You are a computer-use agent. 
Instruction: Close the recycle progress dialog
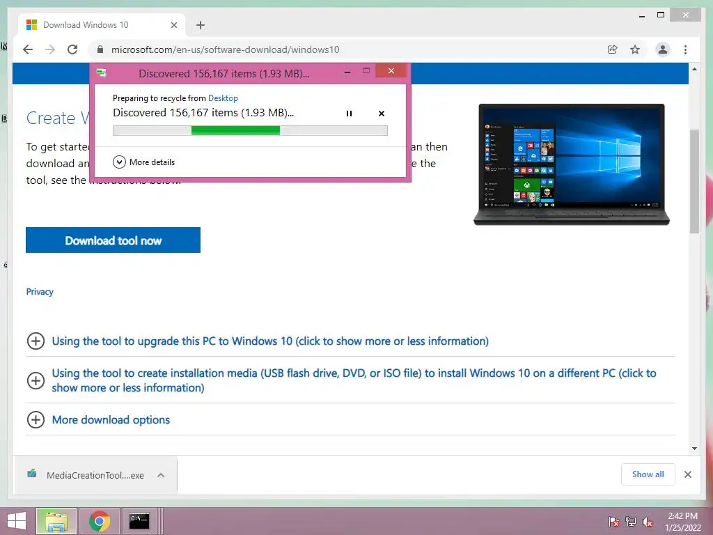click(391, 71)
